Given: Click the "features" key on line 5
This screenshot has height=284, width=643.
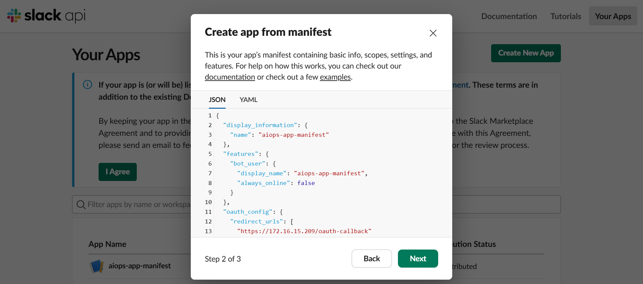Looking at the screenshot, I should click(x=241, y=154).
